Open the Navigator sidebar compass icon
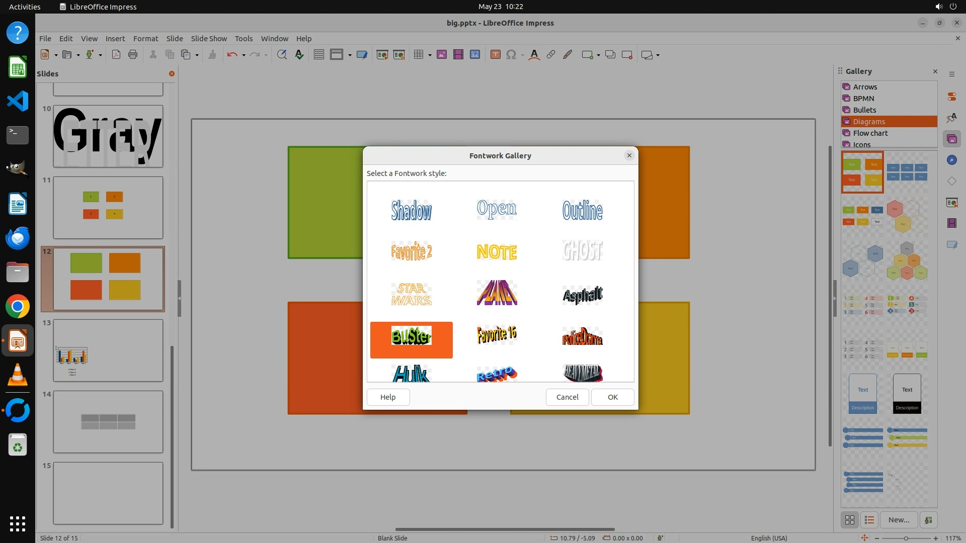Viewport: 966px width, 543px height. coord(951,160)
